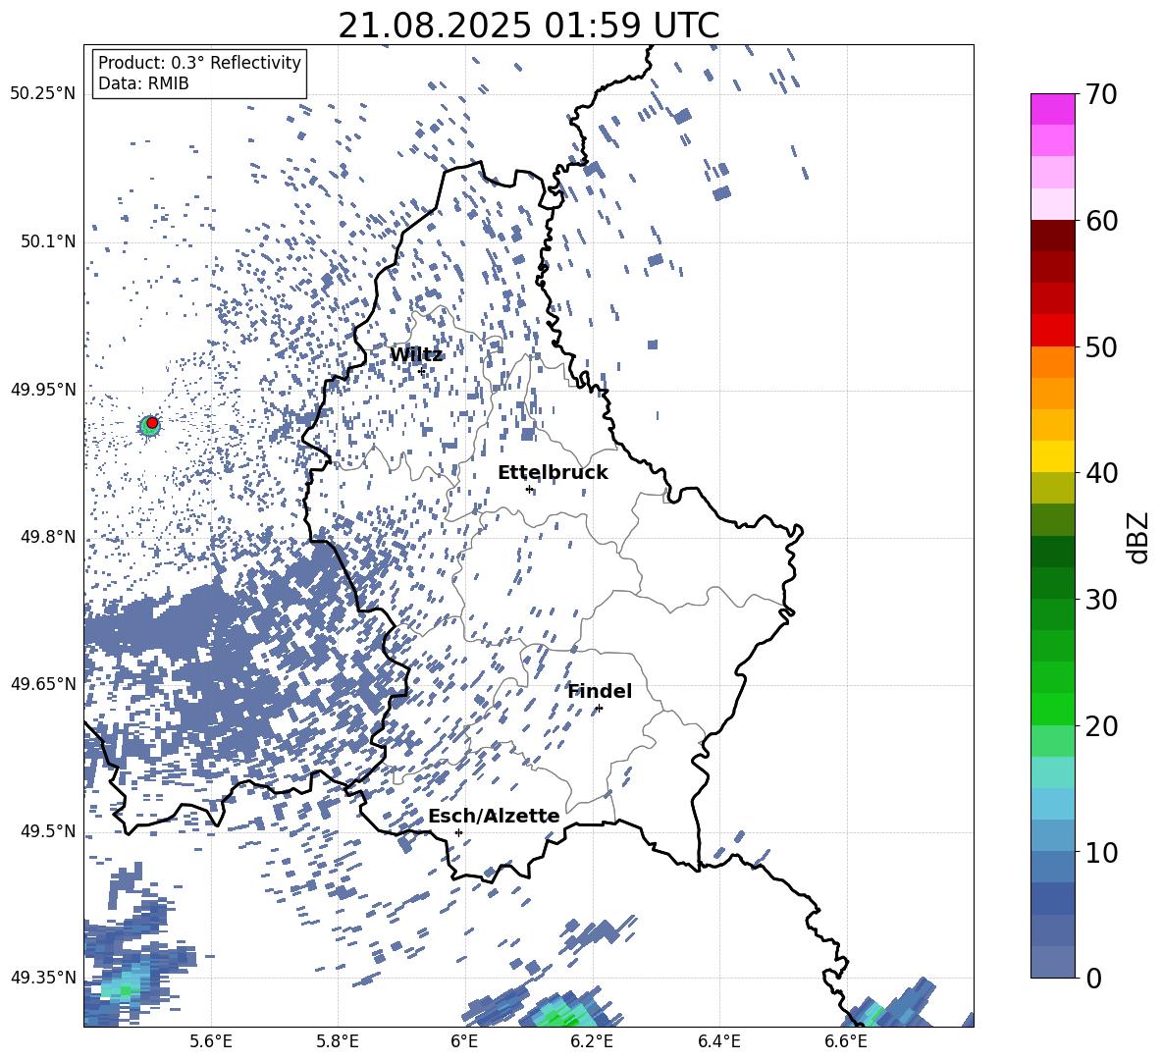Click the 50.25°N latitude label

pos(43,94)
